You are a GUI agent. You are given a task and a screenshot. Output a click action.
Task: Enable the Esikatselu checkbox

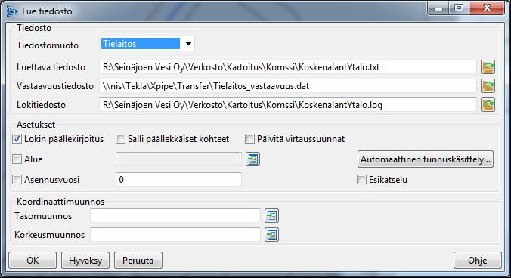point(361,179)
